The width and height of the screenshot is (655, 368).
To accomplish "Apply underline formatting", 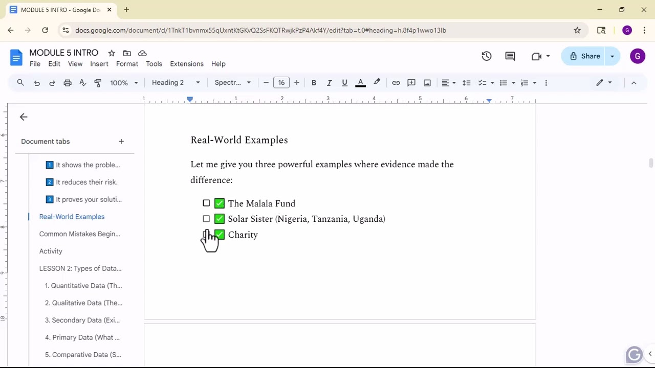I will click(344, 83).
